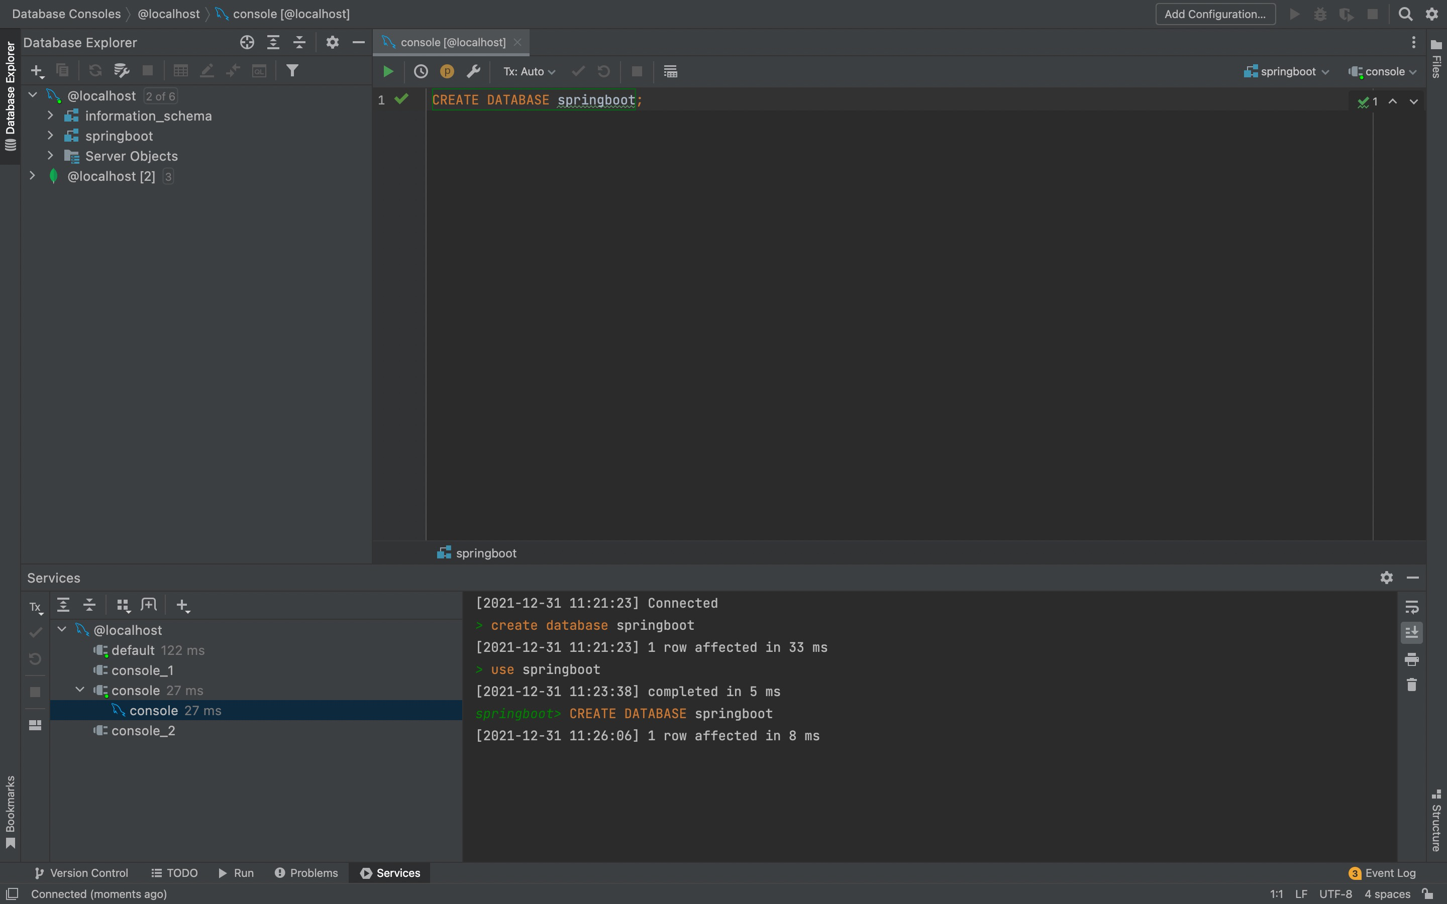Switch to the Problems tab

[x=305, y=873]
